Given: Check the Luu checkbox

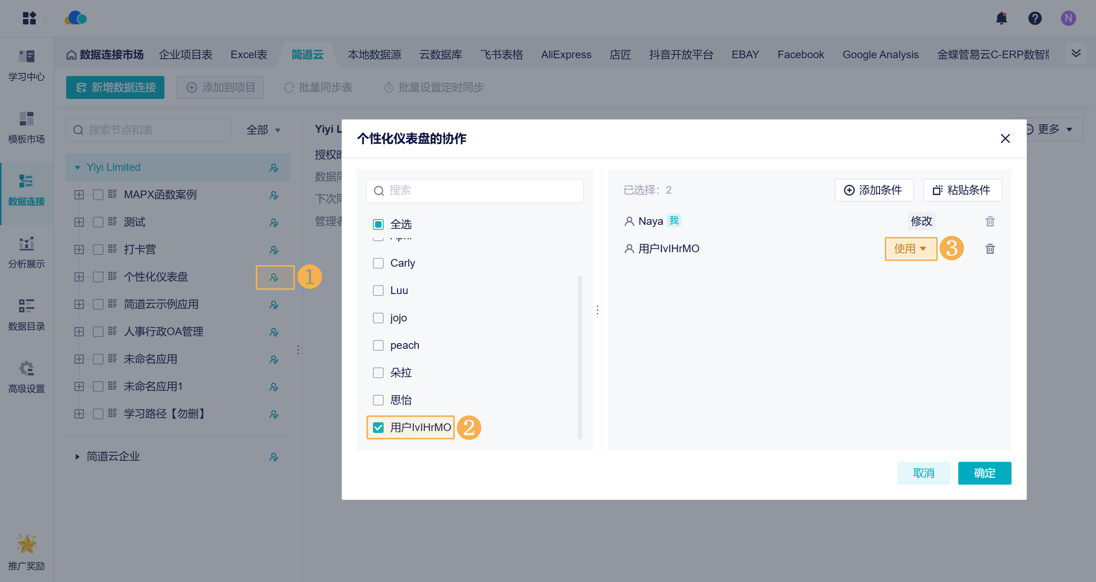Looking at the screenshot, I should tap(378, 290).
